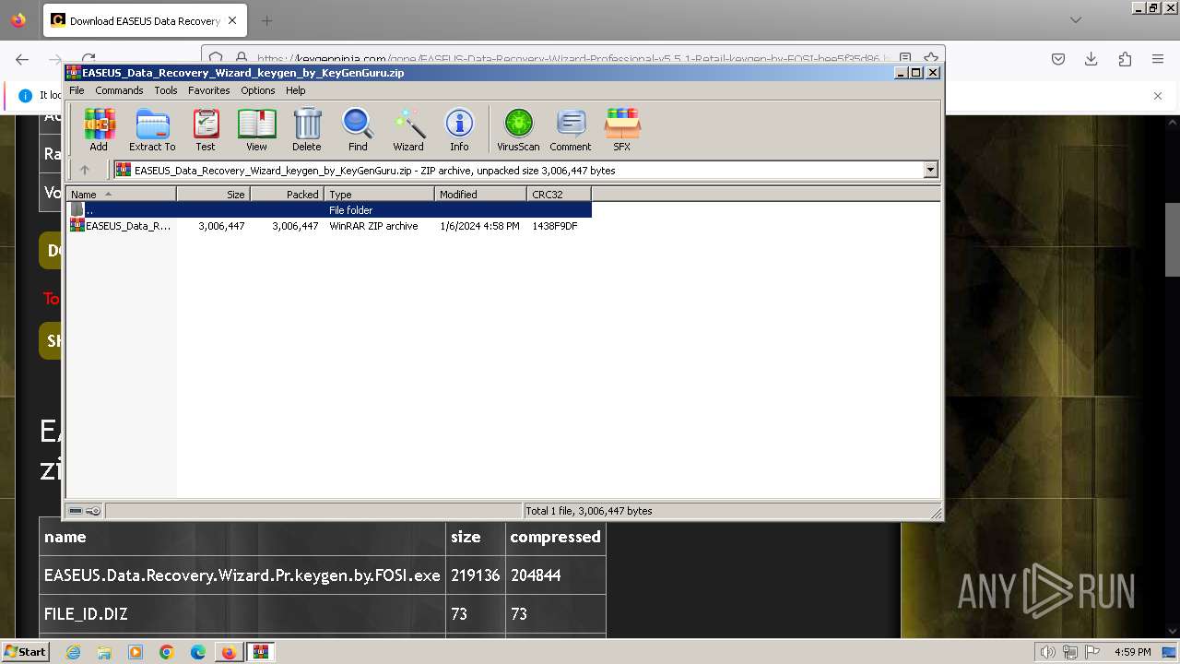Open File Explorer from taskbar

pos(104,652)
